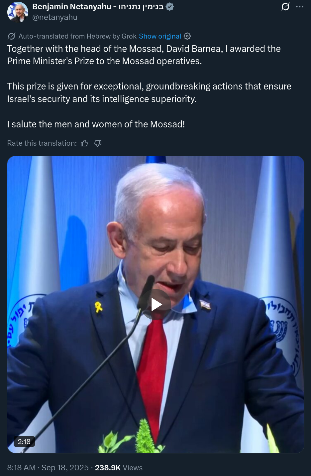Viewport: 311px width, 476px height.
Task: Rate translation with thumbs down
Action: (x=98, y=143)
